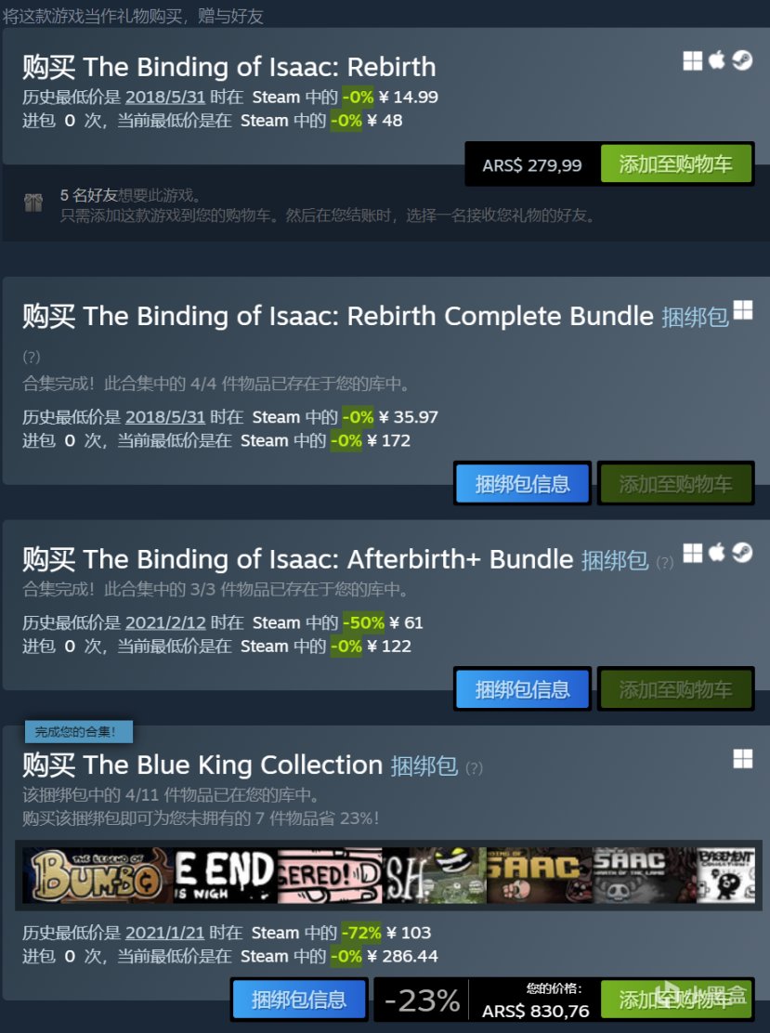
Task: Open bundle info for Afterbirth+ Bundle
Action: click(x=522, y=690)
